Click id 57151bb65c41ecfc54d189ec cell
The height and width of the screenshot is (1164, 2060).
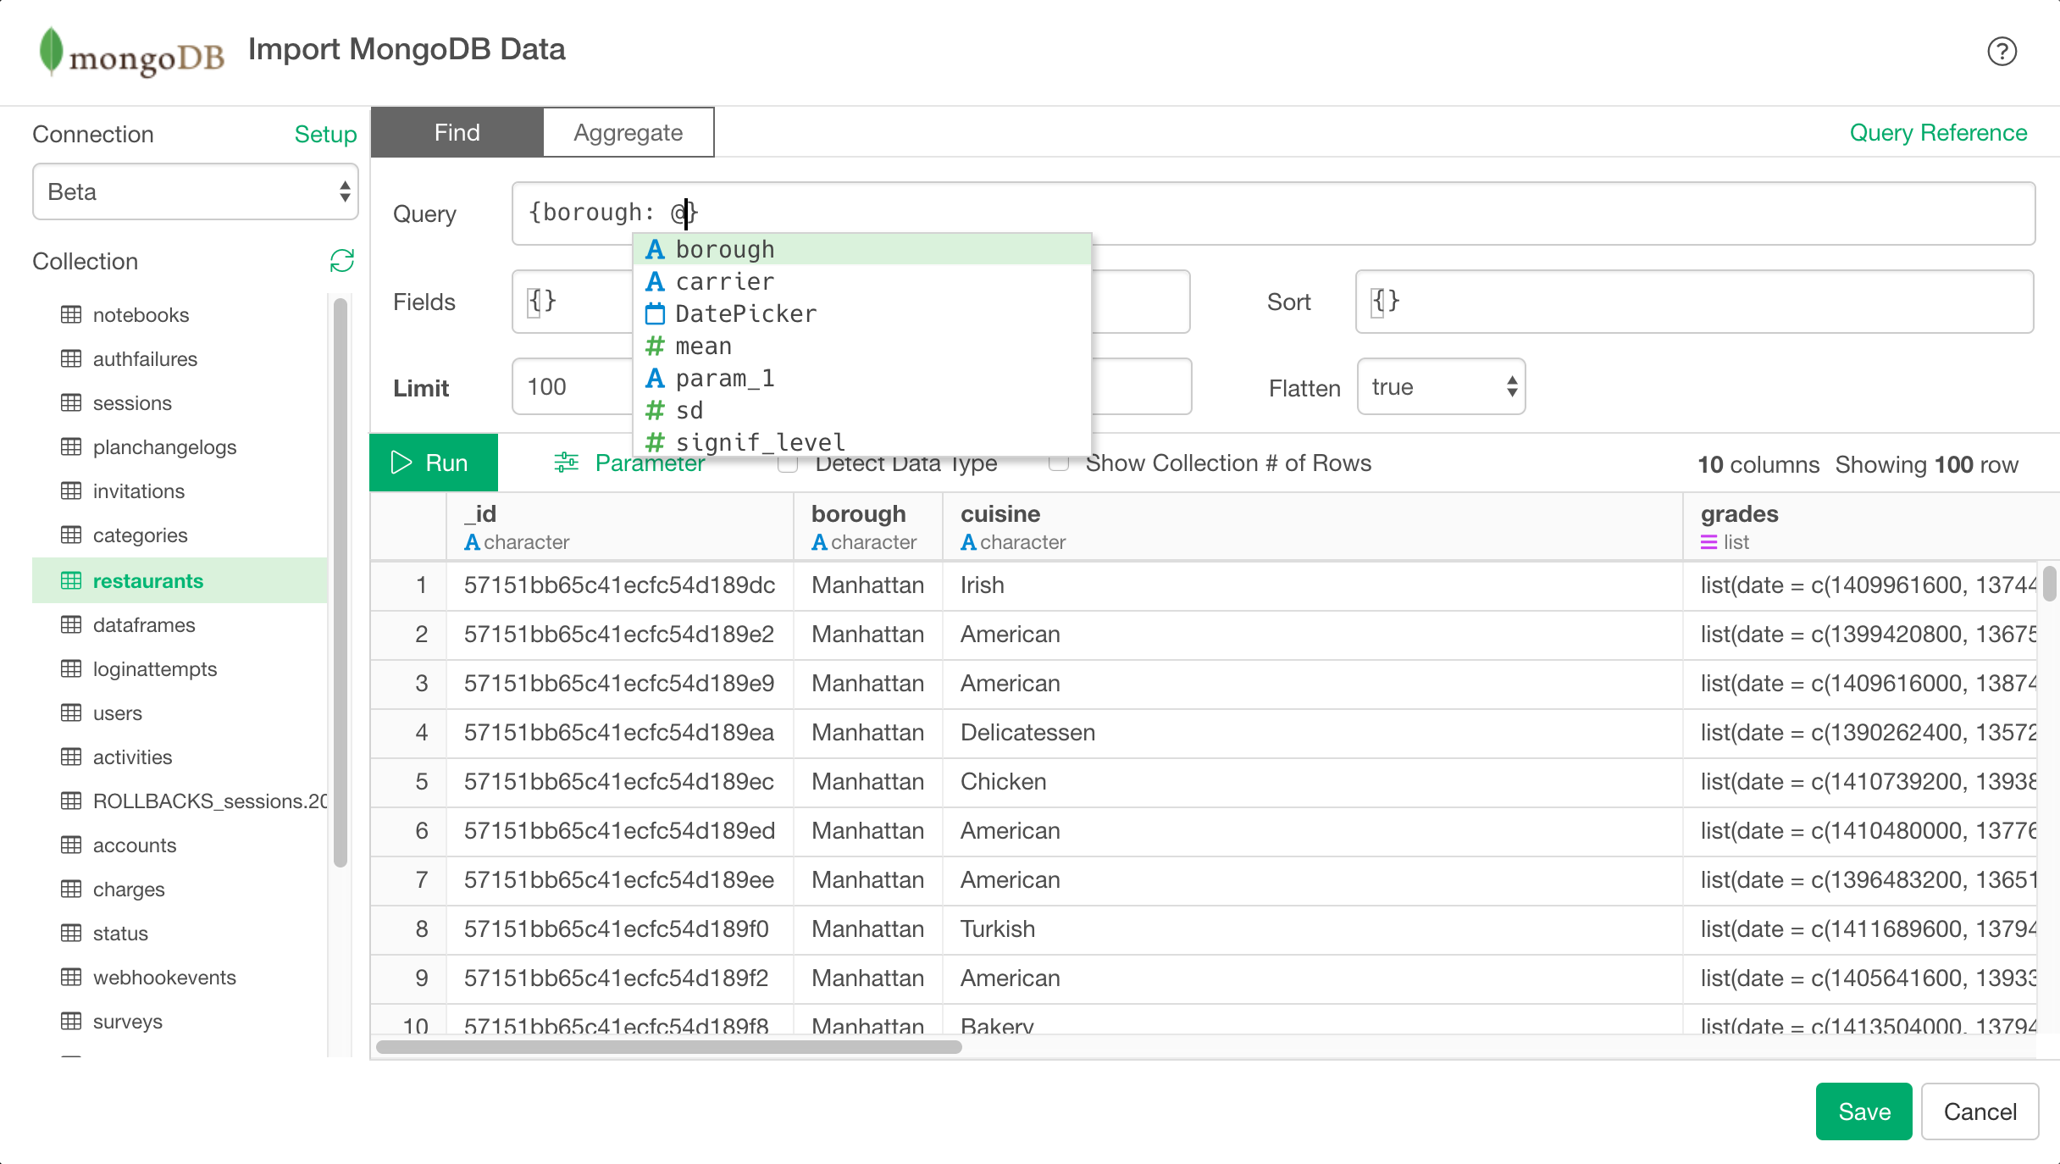pos(618,781)
